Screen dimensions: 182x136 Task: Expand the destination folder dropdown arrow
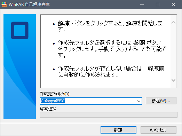click(139, 101)
